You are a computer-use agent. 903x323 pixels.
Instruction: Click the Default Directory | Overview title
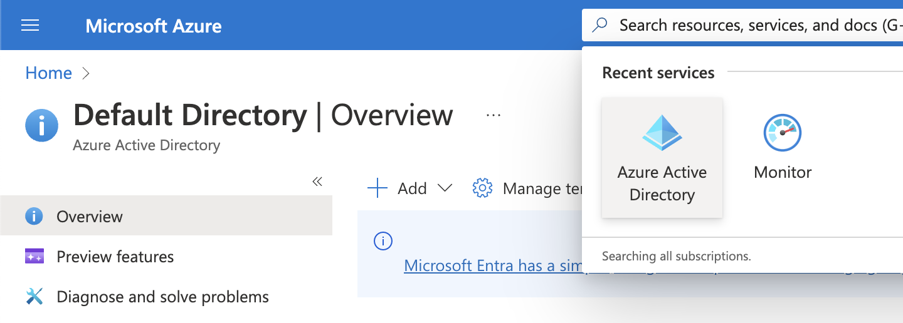pos(263,115)
